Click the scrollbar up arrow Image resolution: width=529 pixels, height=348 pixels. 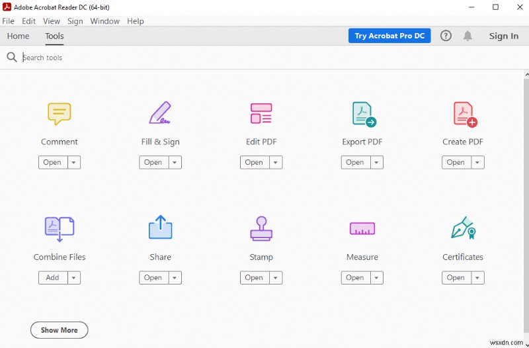click(526, 74)
